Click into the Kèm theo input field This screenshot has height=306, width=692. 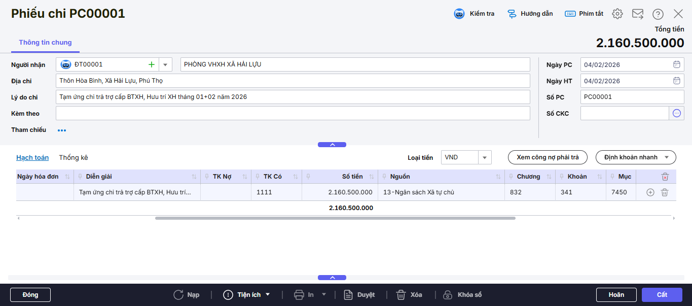pyautogui.click(x=293, y=113)
